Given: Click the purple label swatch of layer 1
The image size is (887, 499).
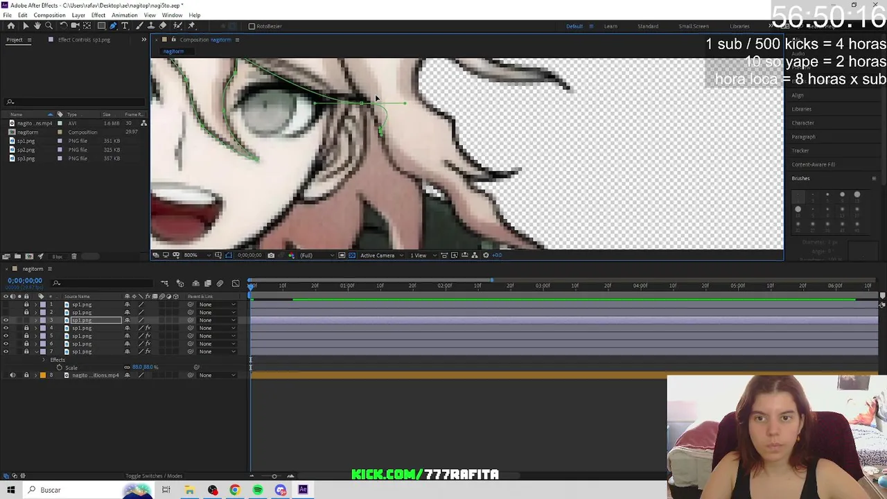Looking at the screenshot, I should click(x=43, y=304).
